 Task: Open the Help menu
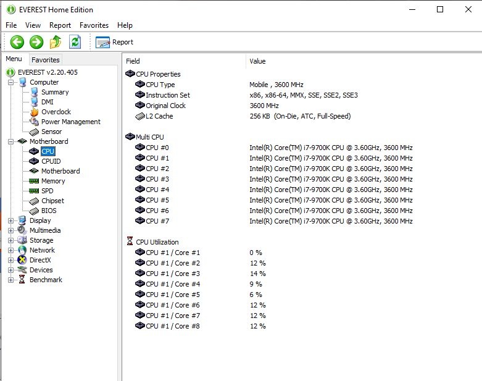pos(125,25)
